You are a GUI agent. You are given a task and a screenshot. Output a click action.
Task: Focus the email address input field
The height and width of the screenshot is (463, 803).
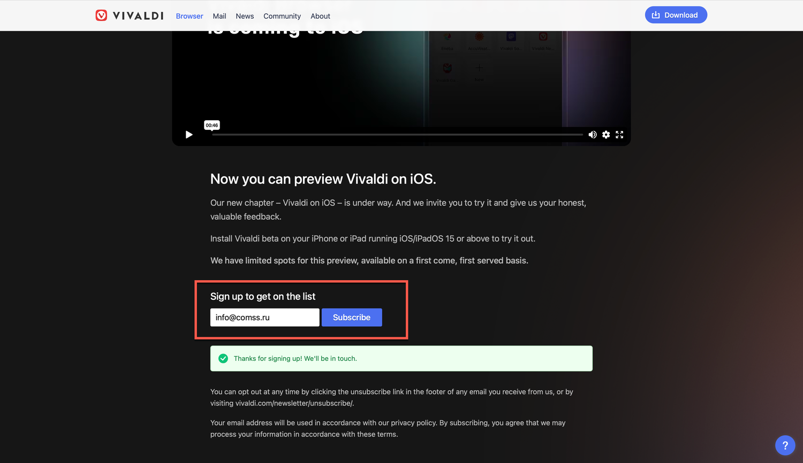(264, 318)
